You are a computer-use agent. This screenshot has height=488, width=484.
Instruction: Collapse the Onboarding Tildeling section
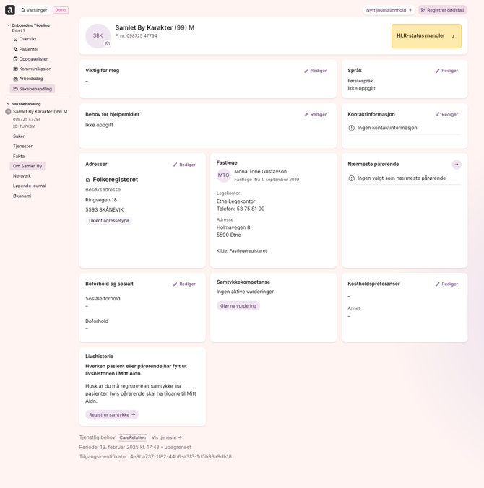(x=8, y=25)
